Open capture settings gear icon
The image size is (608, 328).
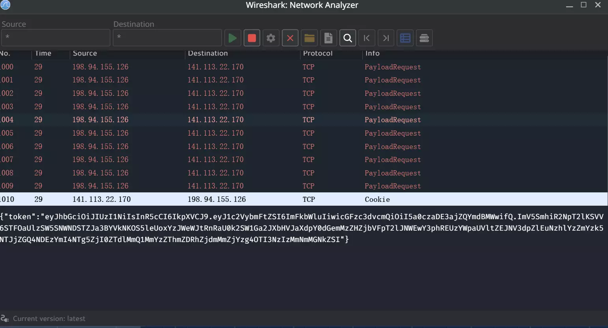(271, 38)
